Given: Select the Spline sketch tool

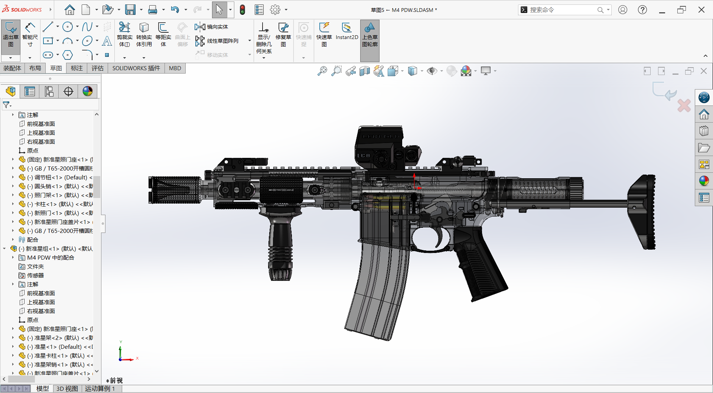Looking at the screenshot, I should 87,27.
